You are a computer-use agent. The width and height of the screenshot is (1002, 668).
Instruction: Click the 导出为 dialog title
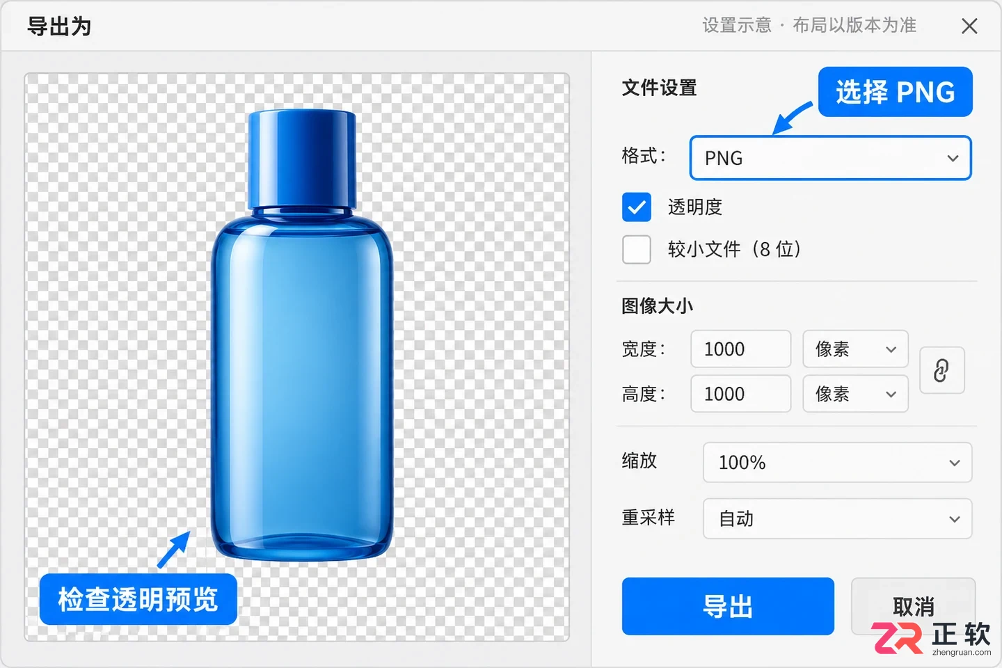(x=59, y=26)
